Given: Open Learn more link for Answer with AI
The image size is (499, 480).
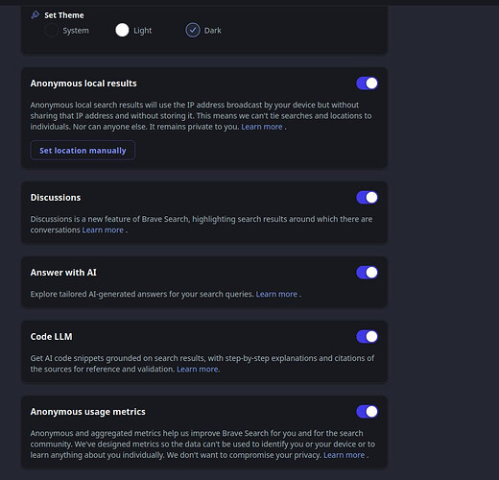Looking at the screenshot, I should tap(276, 294).
